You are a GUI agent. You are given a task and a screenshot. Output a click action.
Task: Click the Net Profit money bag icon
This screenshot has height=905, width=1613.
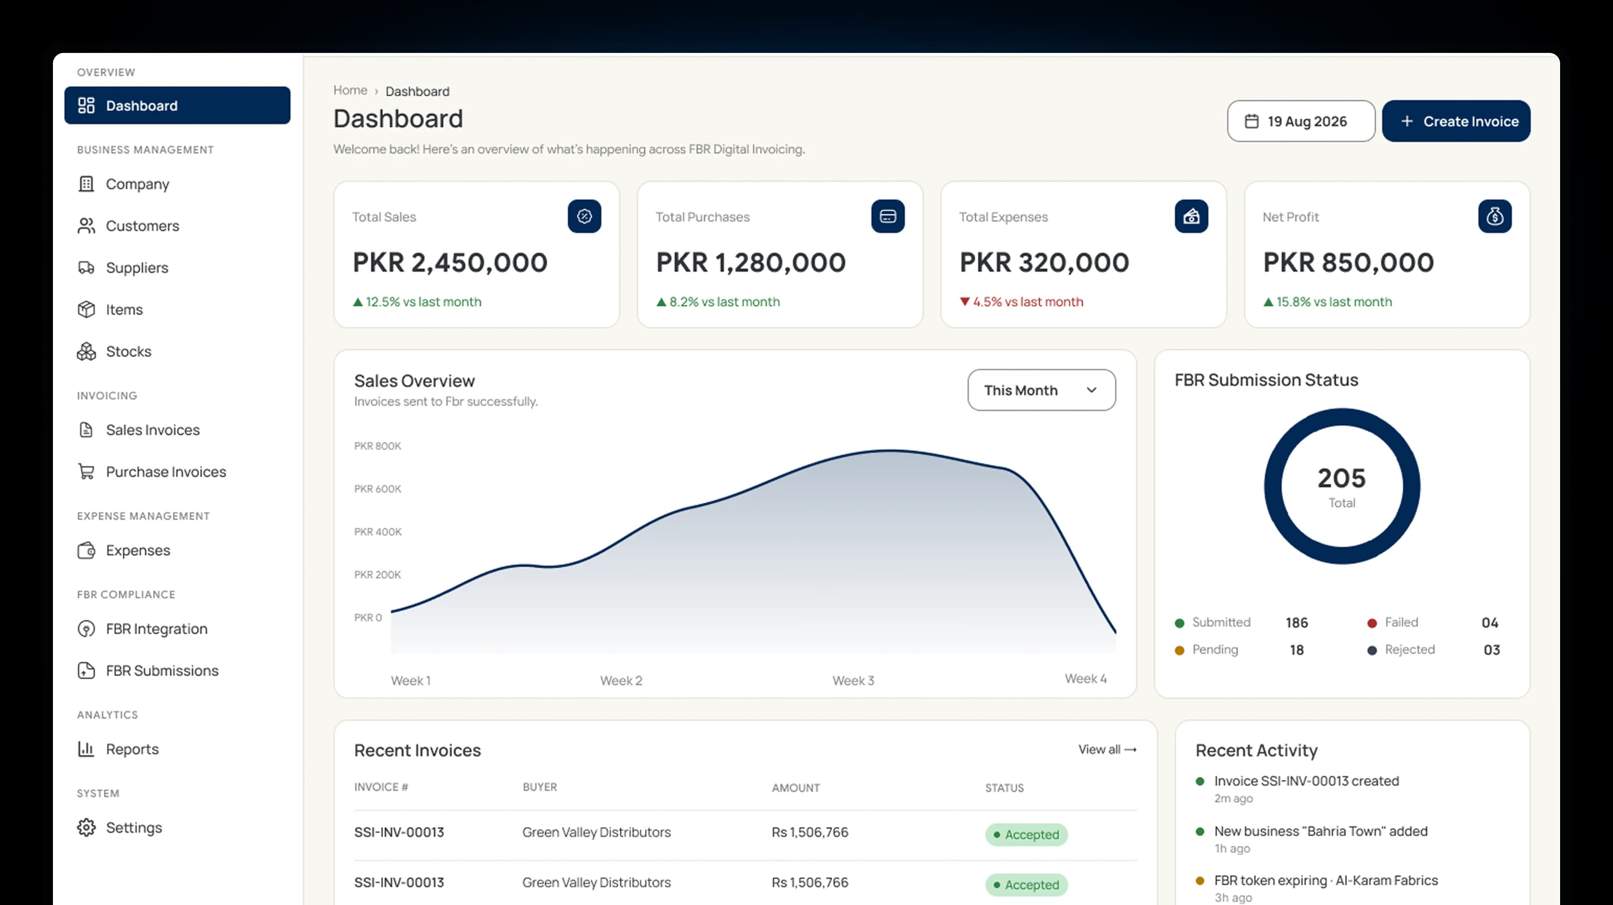[x=1495, y=216]
